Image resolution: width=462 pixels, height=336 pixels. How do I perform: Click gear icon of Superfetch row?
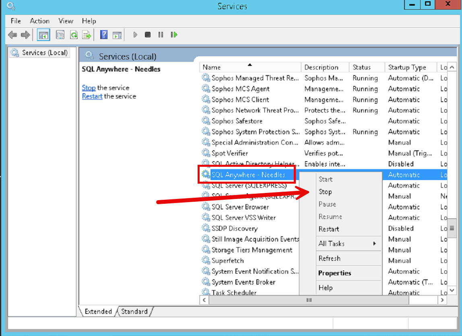pyautogui.click(x=205, y=260)
